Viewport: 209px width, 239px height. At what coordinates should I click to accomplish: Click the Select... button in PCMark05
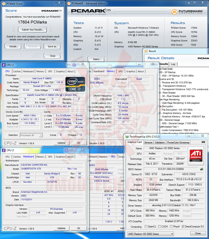(97, 59)
